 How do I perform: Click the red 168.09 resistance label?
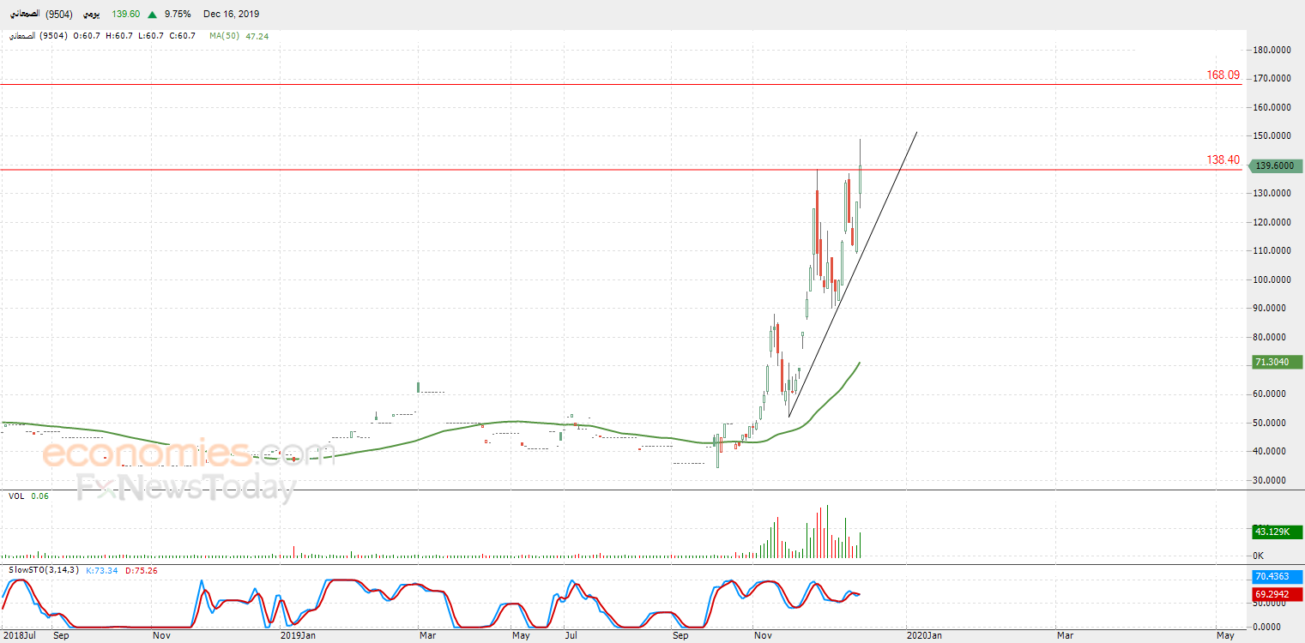tap(1223, 75)
